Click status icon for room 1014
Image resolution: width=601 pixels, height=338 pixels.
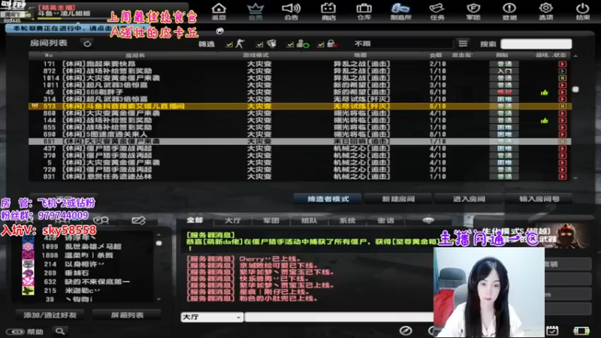(562, 78)
